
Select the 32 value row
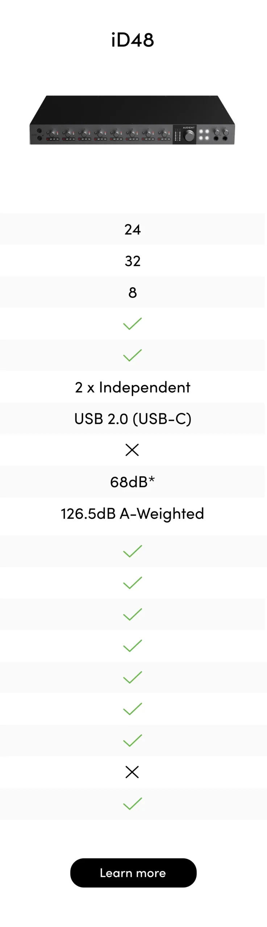[x=132, y=261]
